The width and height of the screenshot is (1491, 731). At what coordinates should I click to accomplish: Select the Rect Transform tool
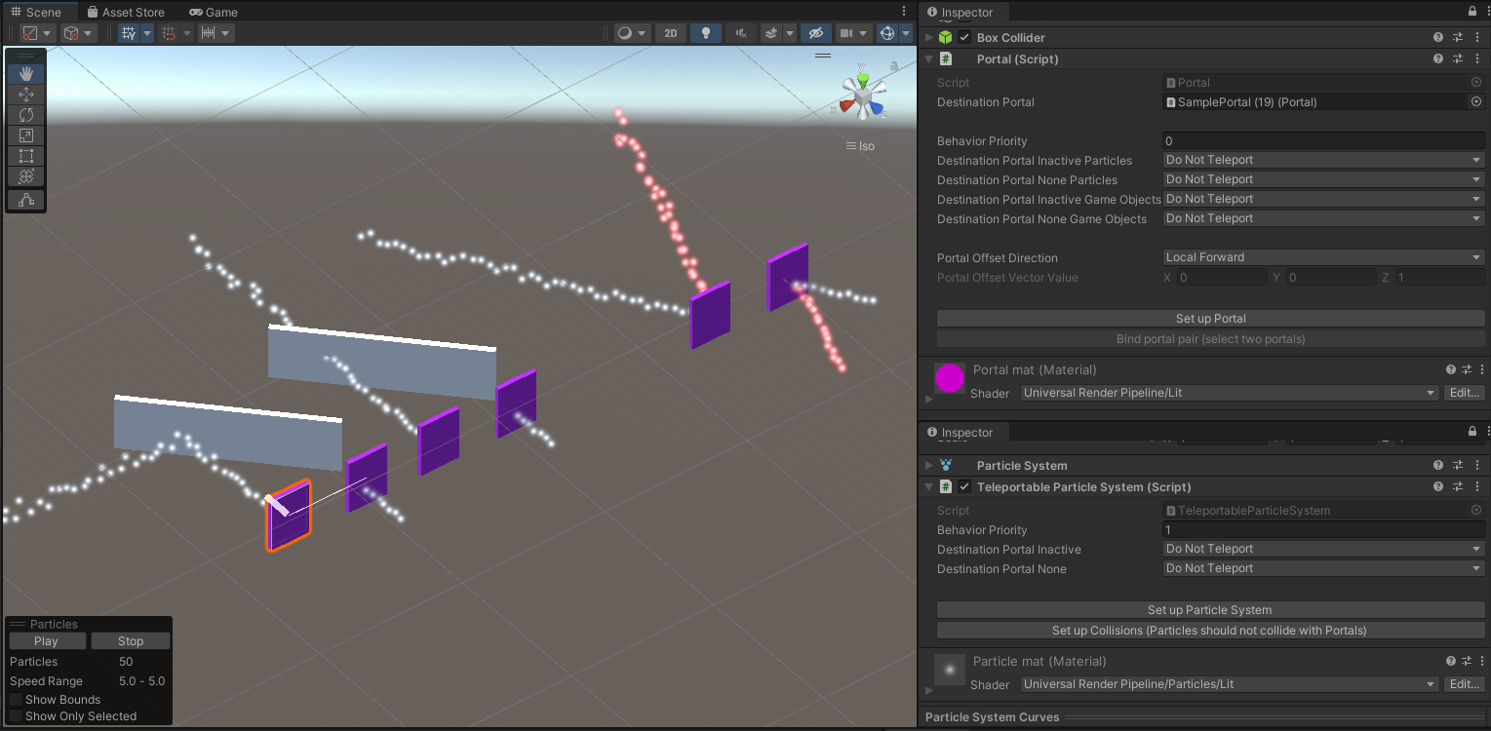pyautogui.click(x=26, y=156)
